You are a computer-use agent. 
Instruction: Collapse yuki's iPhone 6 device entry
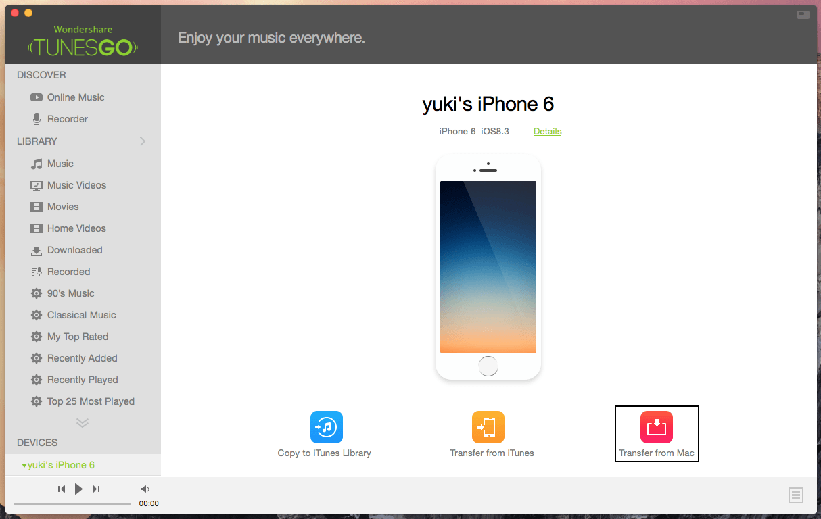(x=24, y=465)
